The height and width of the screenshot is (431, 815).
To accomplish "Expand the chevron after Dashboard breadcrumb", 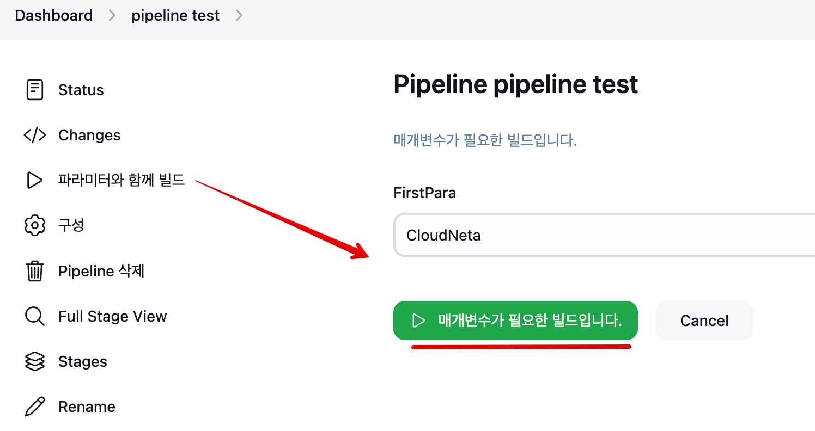I will point(112,16).
